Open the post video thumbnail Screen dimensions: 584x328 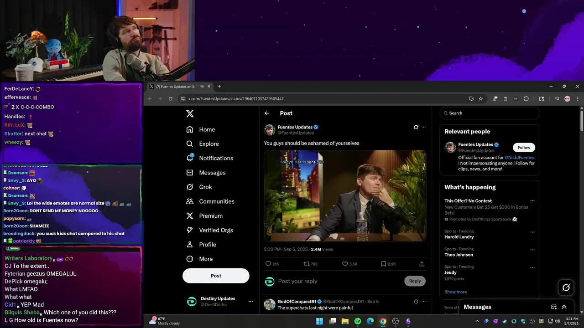(x=345, y=196)
